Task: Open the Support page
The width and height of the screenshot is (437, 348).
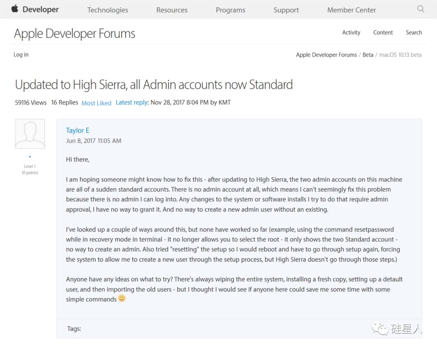Action: coord(286,10)
